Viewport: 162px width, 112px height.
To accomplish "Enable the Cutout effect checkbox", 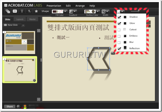I will pos(119,30).
